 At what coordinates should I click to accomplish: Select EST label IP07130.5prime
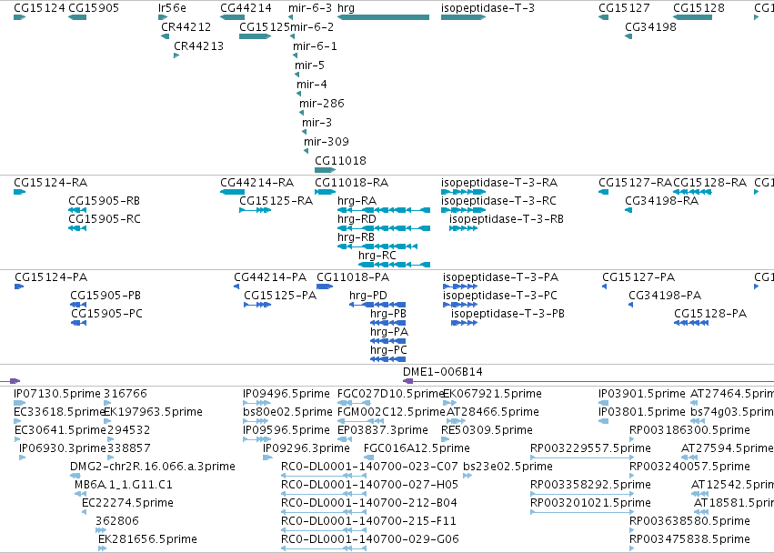click(57, 394)
